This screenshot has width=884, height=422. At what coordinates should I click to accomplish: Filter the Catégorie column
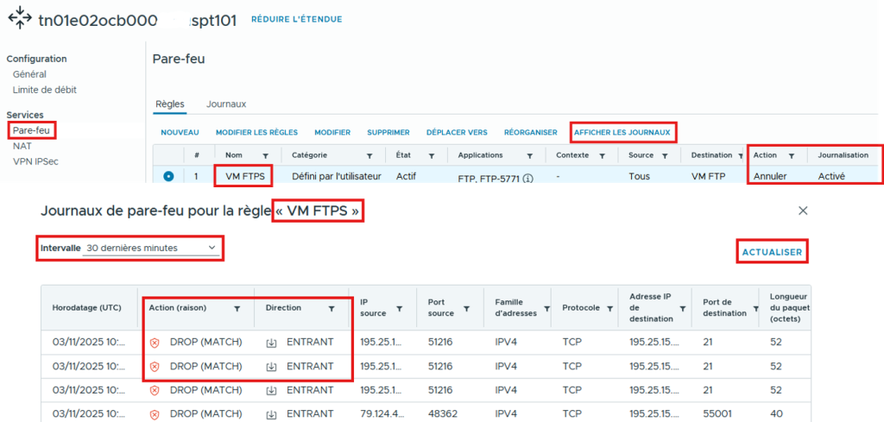(369, 155)
